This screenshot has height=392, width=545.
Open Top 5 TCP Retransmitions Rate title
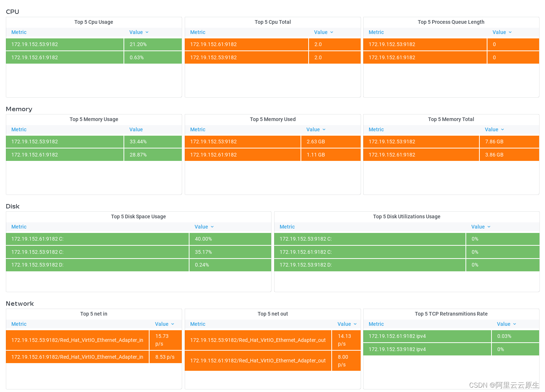451,314
